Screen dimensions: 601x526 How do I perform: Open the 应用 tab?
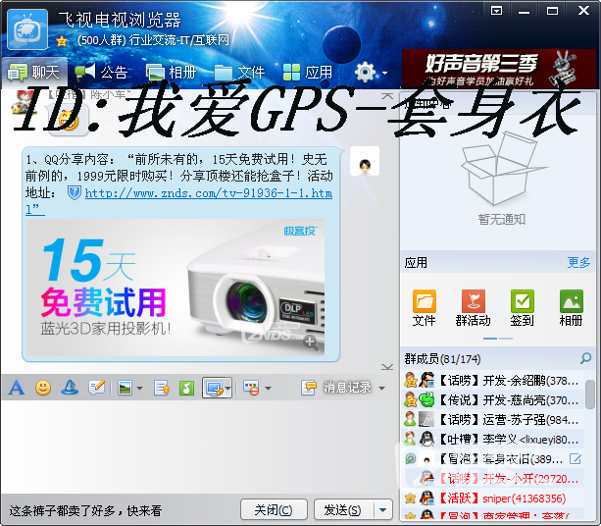307,73
